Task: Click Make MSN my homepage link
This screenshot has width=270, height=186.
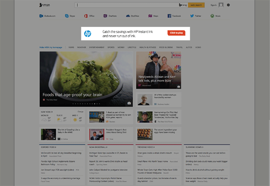Action: [51, 47]
